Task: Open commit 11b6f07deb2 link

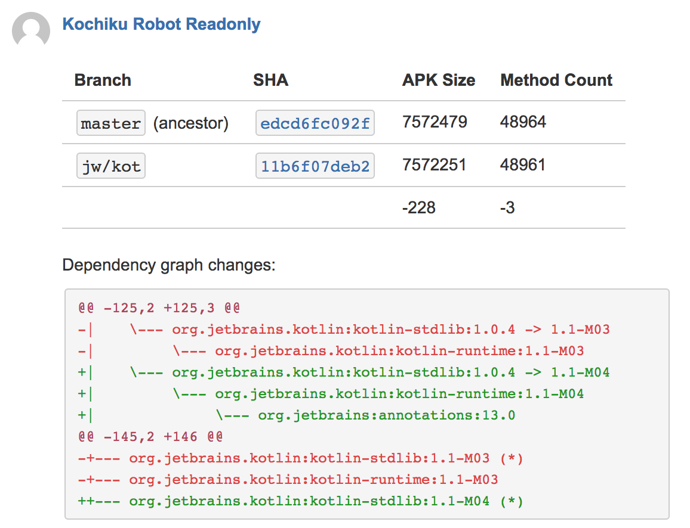Action: click(315, 166)
